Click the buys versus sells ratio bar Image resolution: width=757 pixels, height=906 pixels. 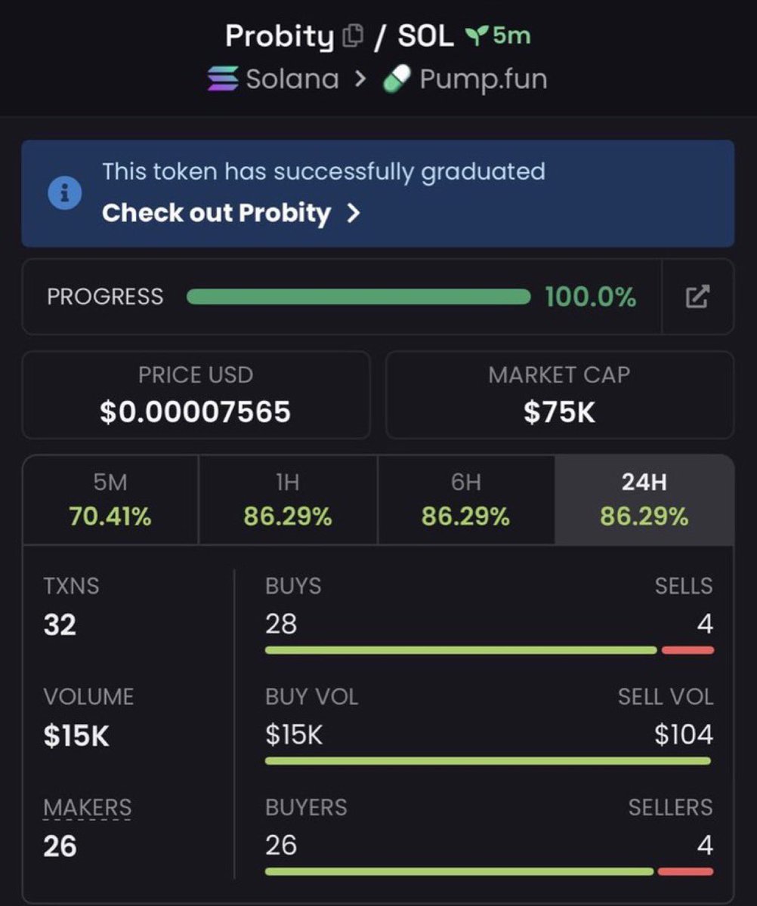point(489,650)
